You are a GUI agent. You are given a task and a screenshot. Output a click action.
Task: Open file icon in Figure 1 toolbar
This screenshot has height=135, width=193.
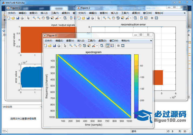point(13,18)
